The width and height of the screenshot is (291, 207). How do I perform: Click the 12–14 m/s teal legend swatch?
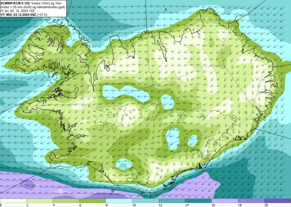[172, 201]
